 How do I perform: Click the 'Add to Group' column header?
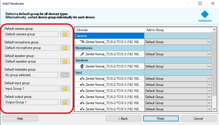[178, 30]
